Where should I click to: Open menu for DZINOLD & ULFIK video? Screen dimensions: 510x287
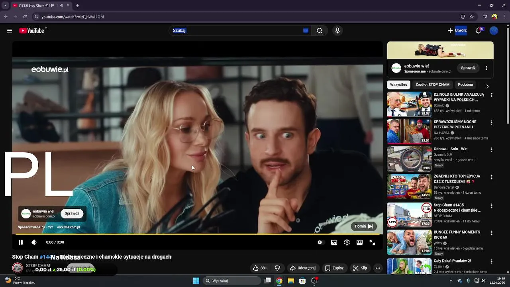(x=491, y=95)
